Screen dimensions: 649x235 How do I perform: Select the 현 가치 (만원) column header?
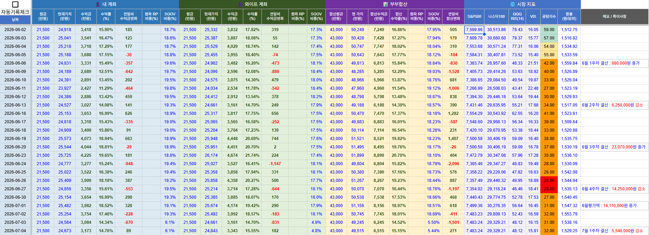pyautogui.click(x=358, y=16)
